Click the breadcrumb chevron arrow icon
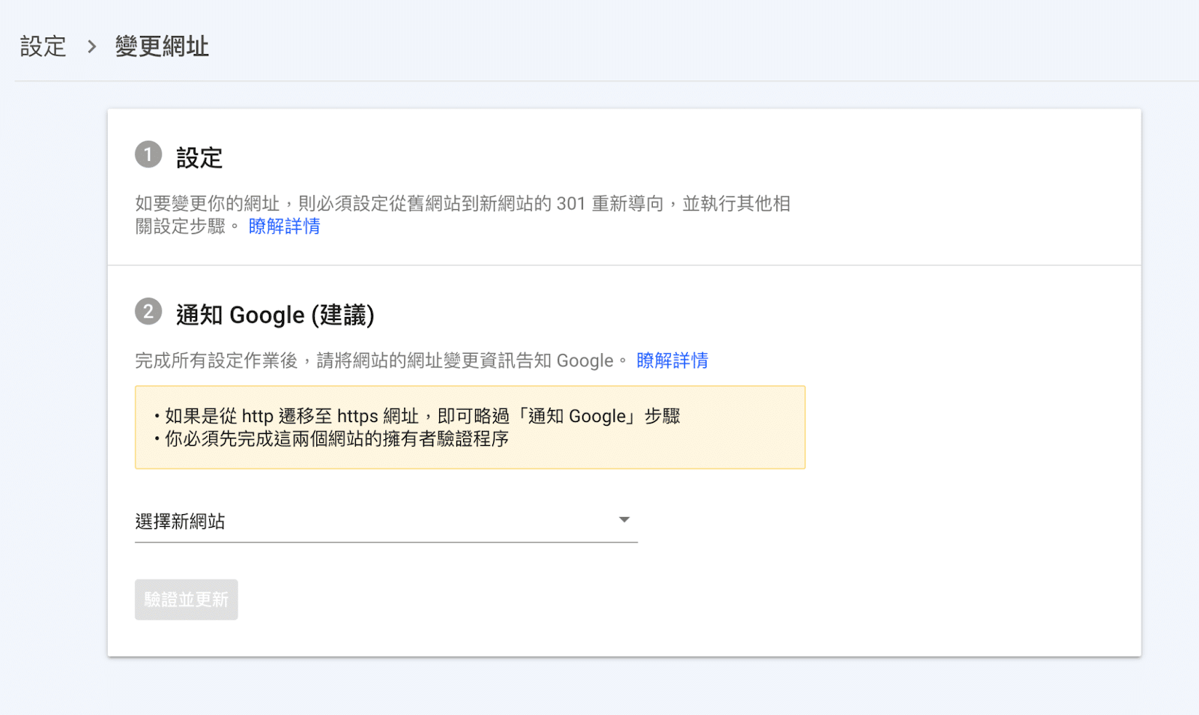Screen dimensions: 1199x715 tap(91, 46)
